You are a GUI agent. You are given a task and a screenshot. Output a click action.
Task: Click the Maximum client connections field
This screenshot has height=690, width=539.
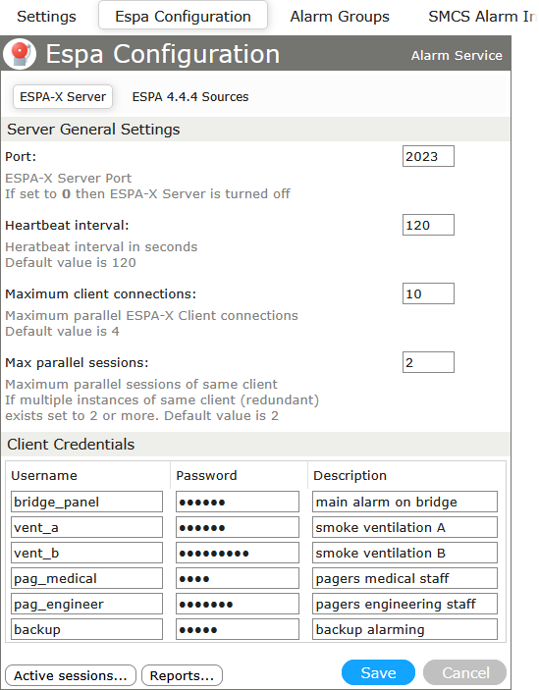(x=428, y=293)
